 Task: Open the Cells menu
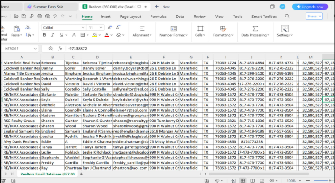(x=200, y=31)
